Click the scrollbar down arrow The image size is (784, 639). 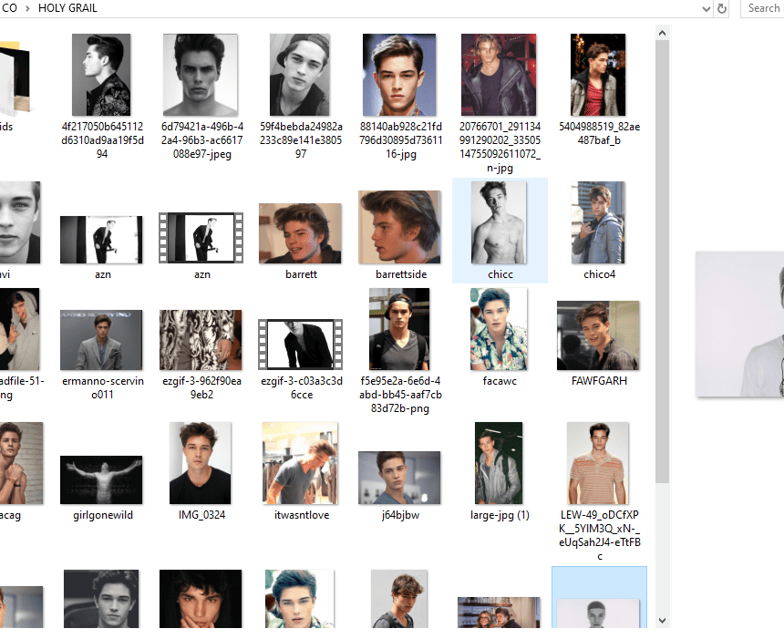662,621
